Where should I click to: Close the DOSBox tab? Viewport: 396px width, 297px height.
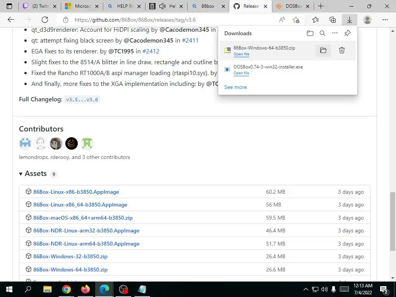tap(307, 6)
